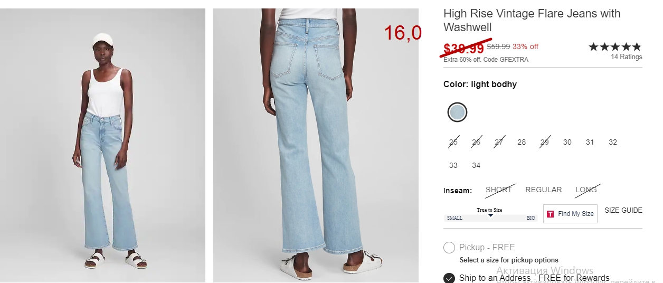Pick waist size 31
Image resolution: width=663 pixels, height=283 pixels.
[x=590, y=142]
